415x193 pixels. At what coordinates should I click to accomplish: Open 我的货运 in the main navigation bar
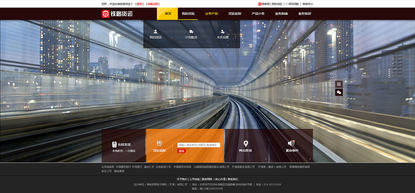click(188, 14)
